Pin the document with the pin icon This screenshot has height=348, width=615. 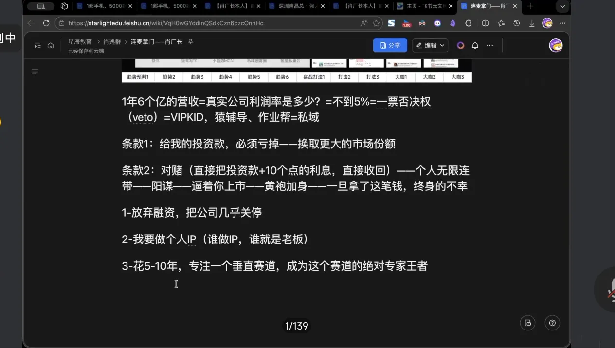click(x=190, y=42)
